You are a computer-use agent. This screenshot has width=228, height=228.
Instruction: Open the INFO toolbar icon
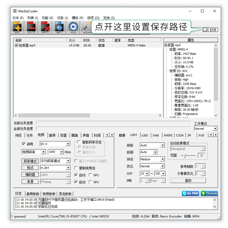point(59,27)
